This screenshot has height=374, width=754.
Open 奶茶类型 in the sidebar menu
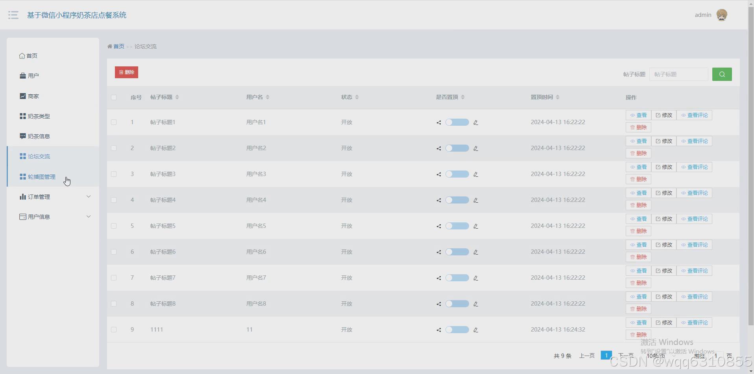[53, 116]
